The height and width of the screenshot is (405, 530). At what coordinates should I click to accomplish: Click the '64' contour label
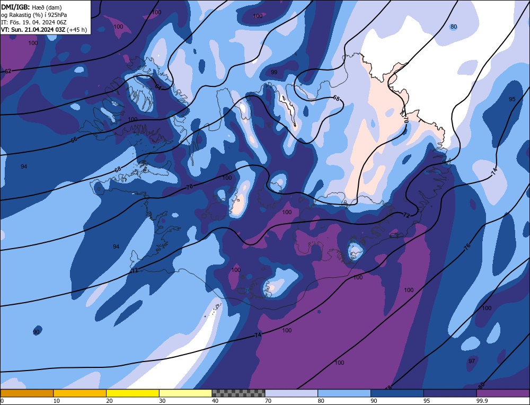158,86
